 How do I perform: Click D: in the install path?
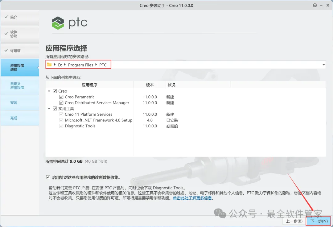(60, 65)
